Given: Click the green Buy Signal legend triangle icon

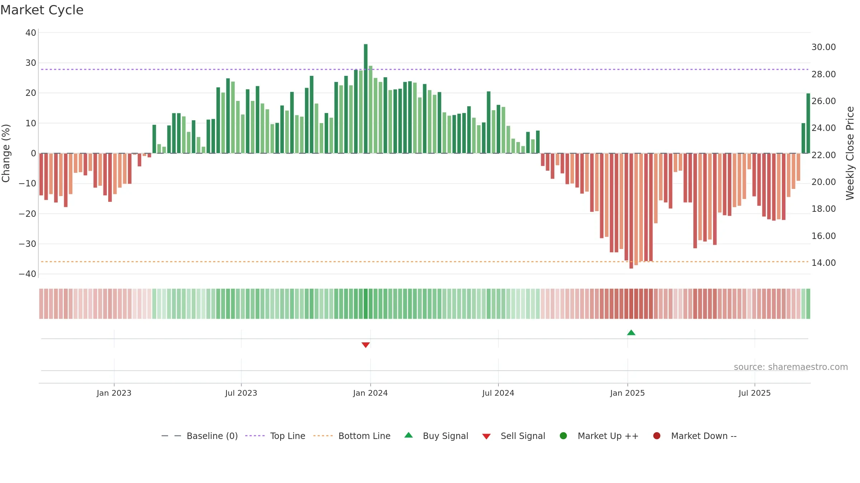Looking at the screenshot, I should pyautogui.click(x=408, y=435).
